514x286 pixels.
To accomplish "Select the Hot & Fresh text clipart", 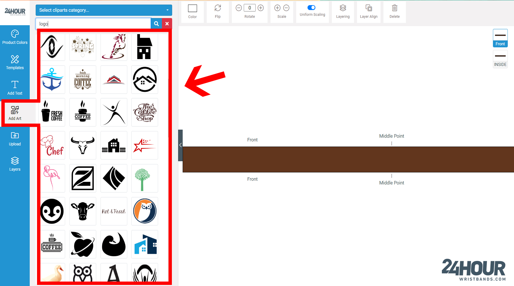I will point(114,211).
